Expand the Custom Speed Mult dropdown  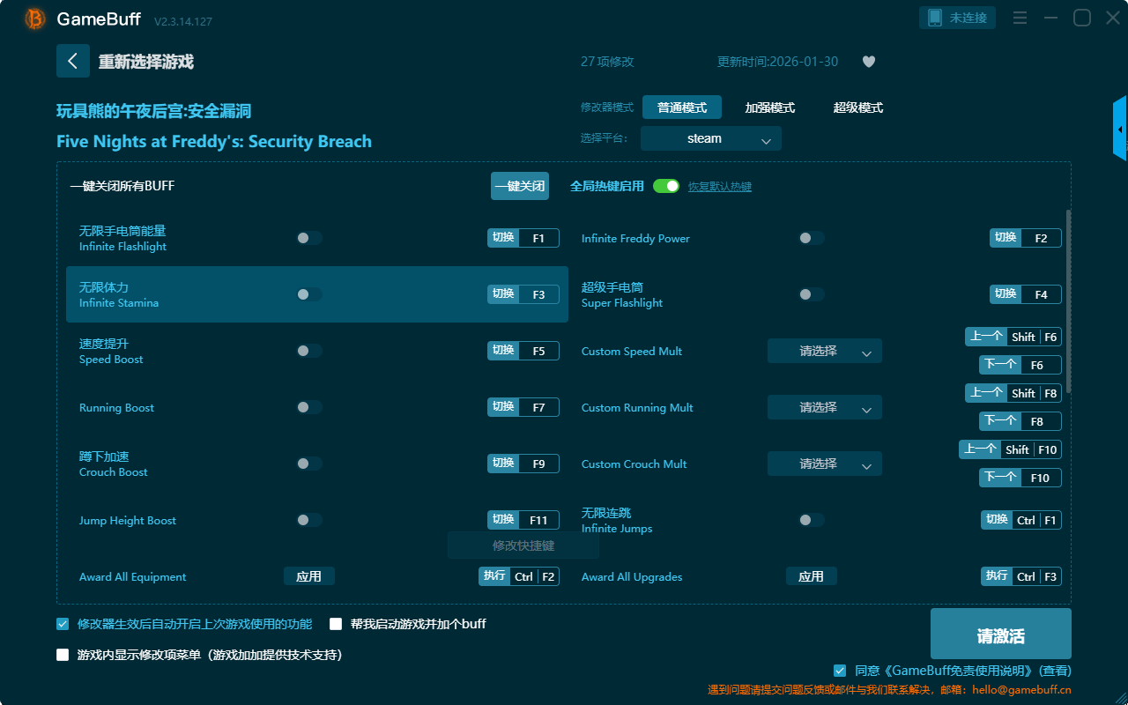tap(824, 351)
